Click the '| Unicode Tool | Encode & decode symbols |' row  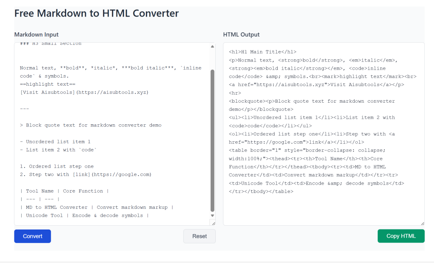pyautogui.click(x=84, y=215)
